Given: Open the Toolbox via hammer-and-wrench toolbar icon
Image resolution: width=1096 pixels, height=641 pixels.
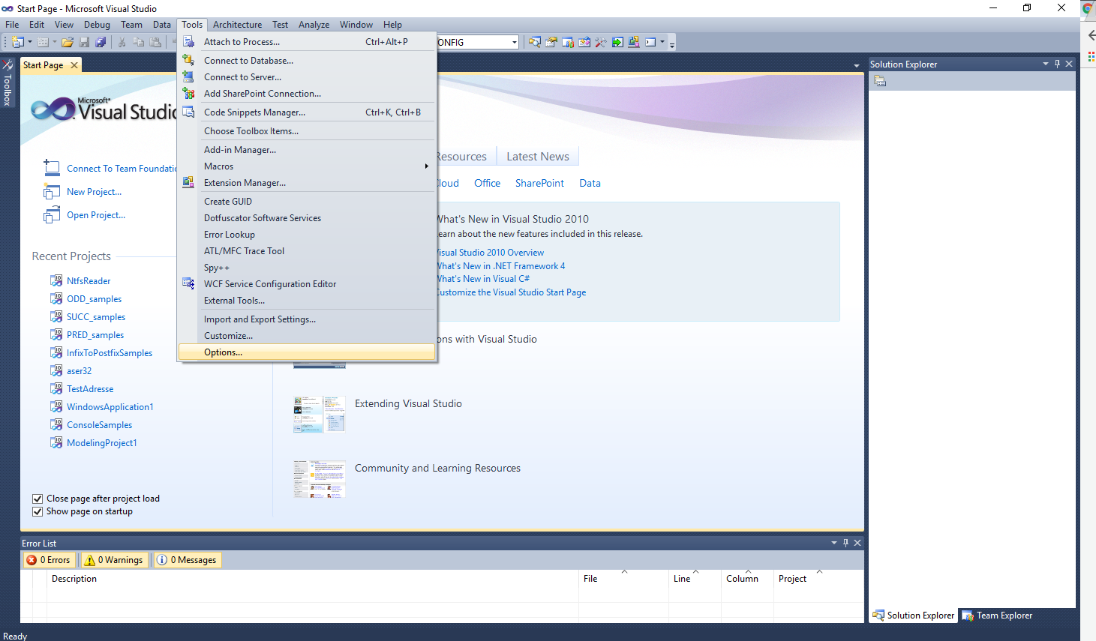Looking at the screenshot, I should coord(600,43).
